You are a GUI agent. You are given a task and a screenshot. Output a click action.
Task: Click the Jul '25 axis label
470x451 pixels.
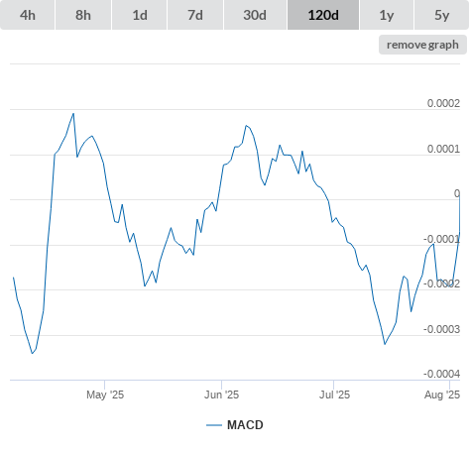point(334,395)
